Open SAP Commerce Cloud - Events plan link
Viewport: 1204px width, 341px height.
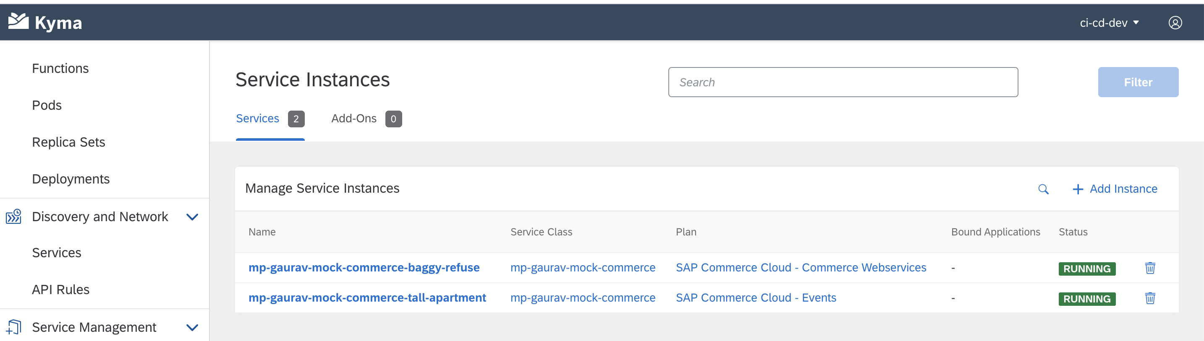[x=756, y=297]
